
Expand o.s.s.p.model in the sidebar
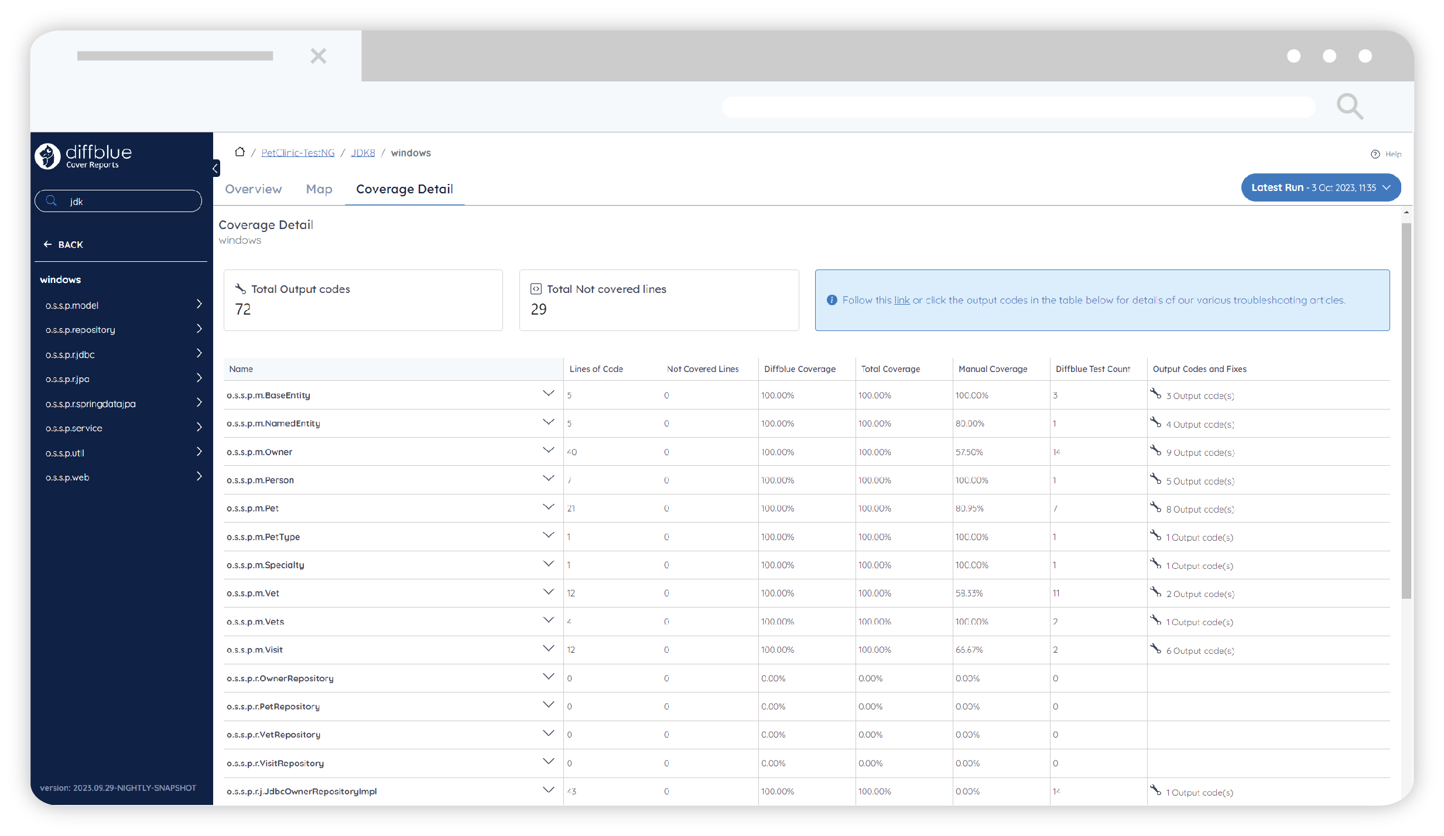(199, 304)
